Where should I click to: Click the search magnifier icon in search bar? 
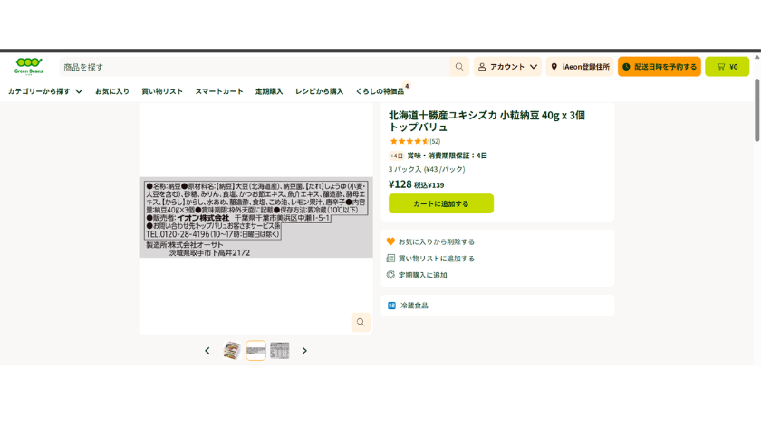point(459,67)
